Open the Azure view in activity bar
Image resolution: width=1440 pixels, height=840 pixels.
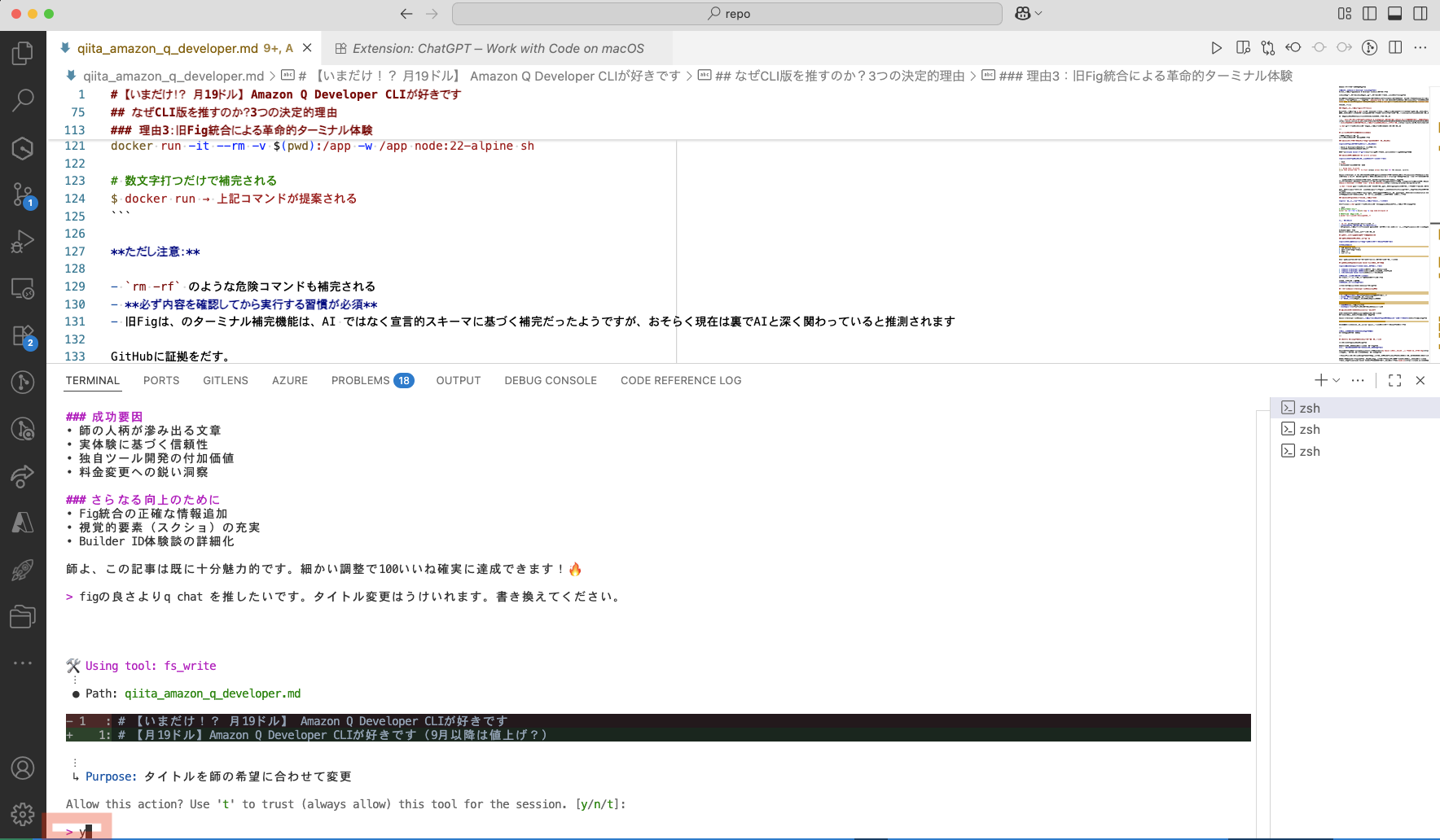coord(23,523)
